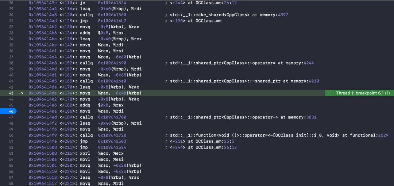The width and height of the screenshot is (394, 186).
Task: Click address 0x1096414de on the current line
Action: click(x=43, y=93)
